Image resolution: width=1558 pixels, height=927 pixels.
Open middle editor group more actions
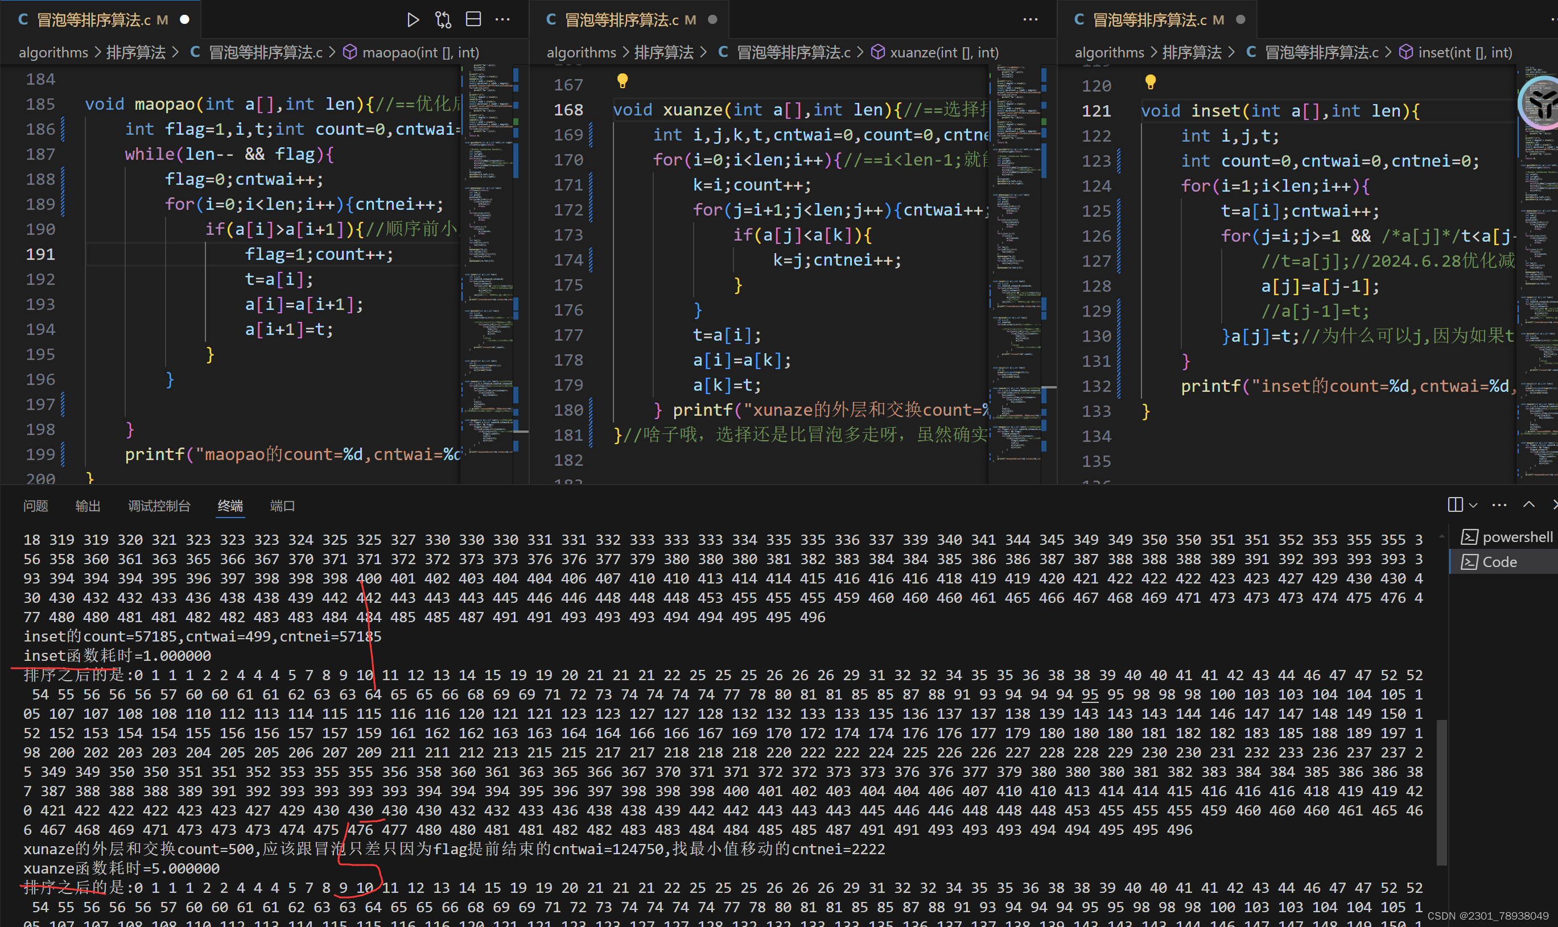click(x=1031, y=20)
